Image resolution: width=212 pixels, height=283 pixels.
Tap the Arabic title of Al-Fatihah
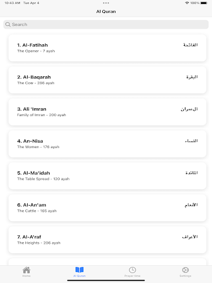point(190,45)
